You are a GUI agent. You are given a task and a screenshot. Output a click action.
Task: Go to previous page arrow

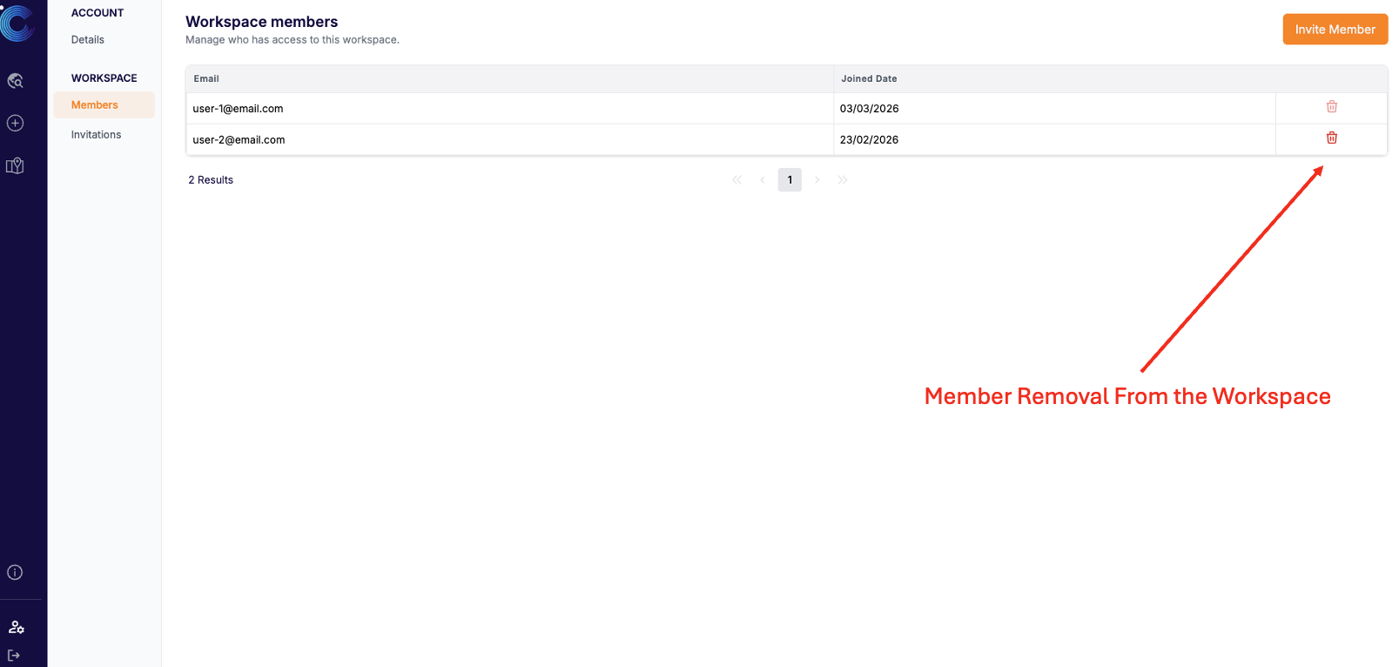click(x=763, y=180)
